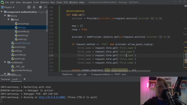This screenshot has height=105, width=187.
Task: Click the inspections eye icon in editor
Action: 186,6
